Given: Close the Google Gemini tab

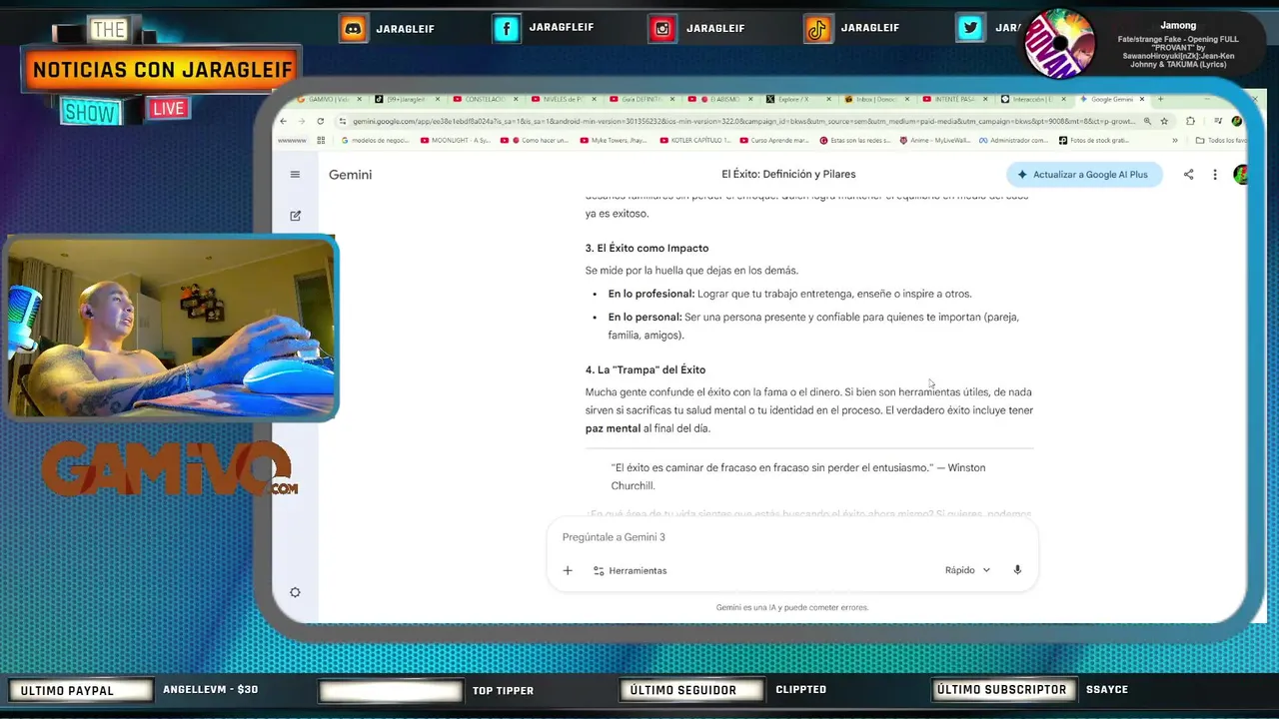Looking at the screenshot, I should tap(1142, 99).
